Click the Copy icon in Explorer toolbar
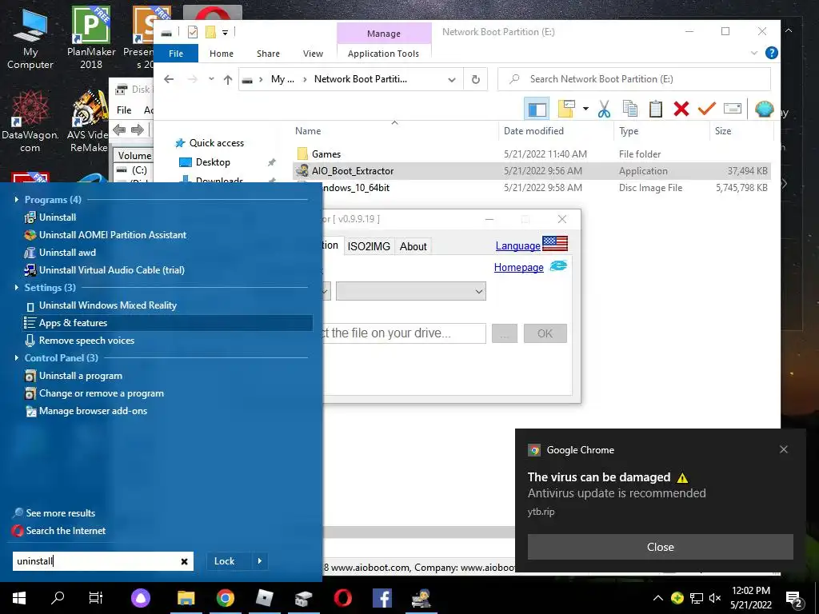This screenshot has width=819, height=614. point(630,109)
